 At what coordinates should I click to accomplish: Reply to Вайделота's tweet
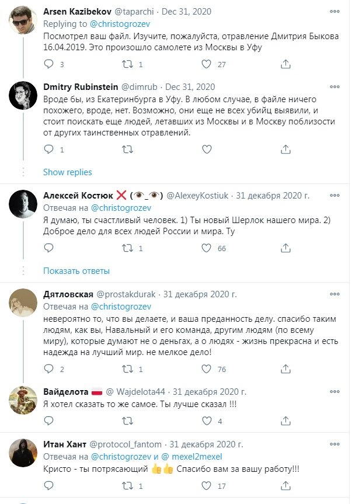[49, 419]
